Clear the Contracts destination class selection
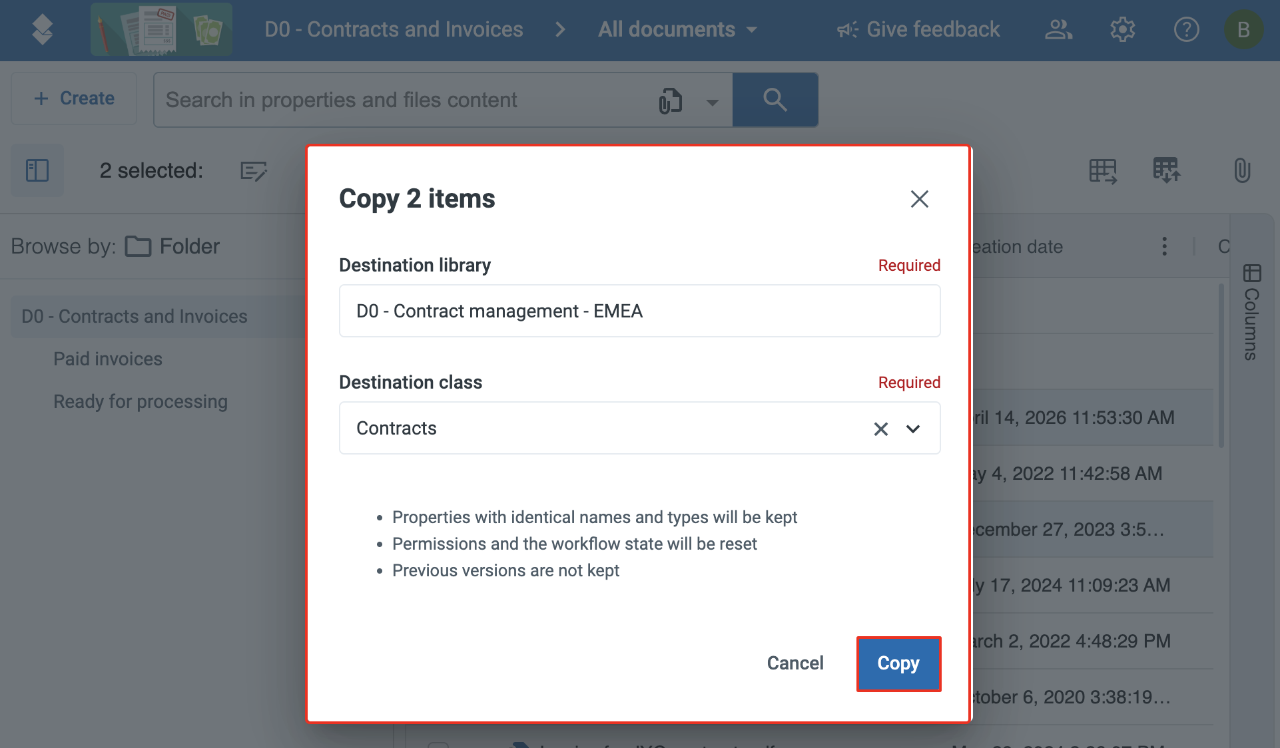 [x=881, y=429]
